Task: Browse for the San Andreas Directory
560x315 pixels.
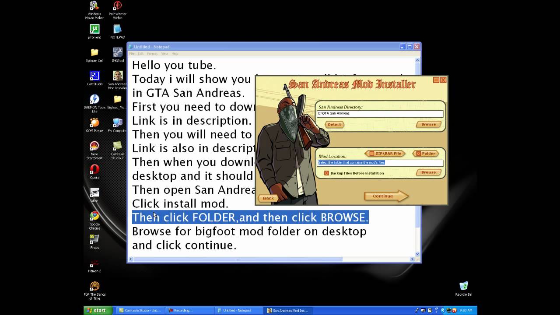Action: click(x=428, y=125)
